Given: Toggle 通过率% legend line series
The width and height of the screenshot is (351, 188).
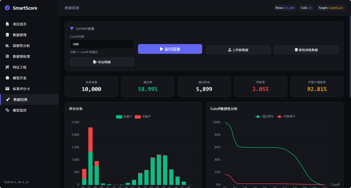Looking at the screenshot, I should (x=264, y=116).
